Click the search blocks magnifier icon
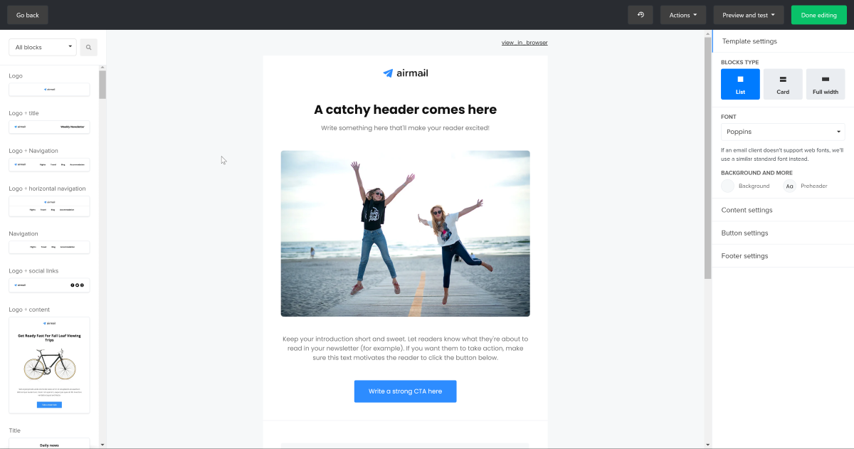 89,48
